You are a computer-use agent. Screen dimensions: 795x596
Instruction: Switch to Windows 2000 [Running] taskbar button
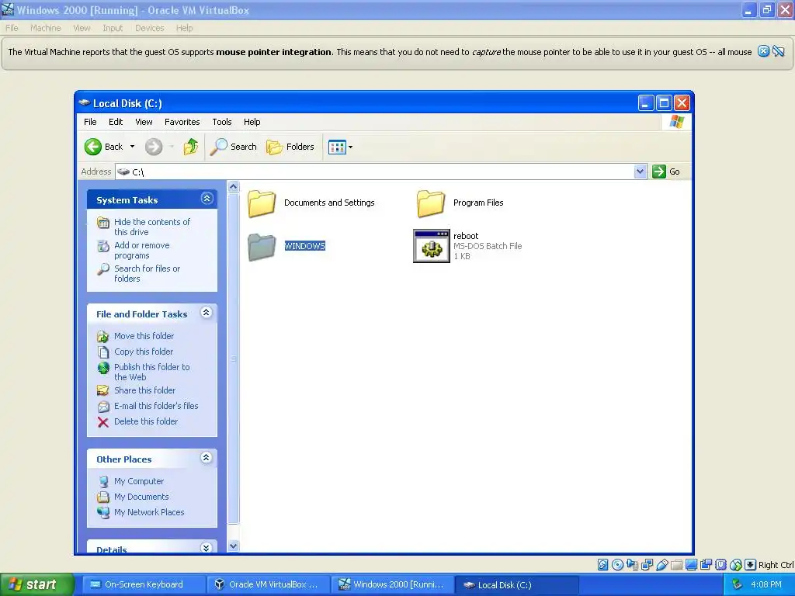pos(392,585)
